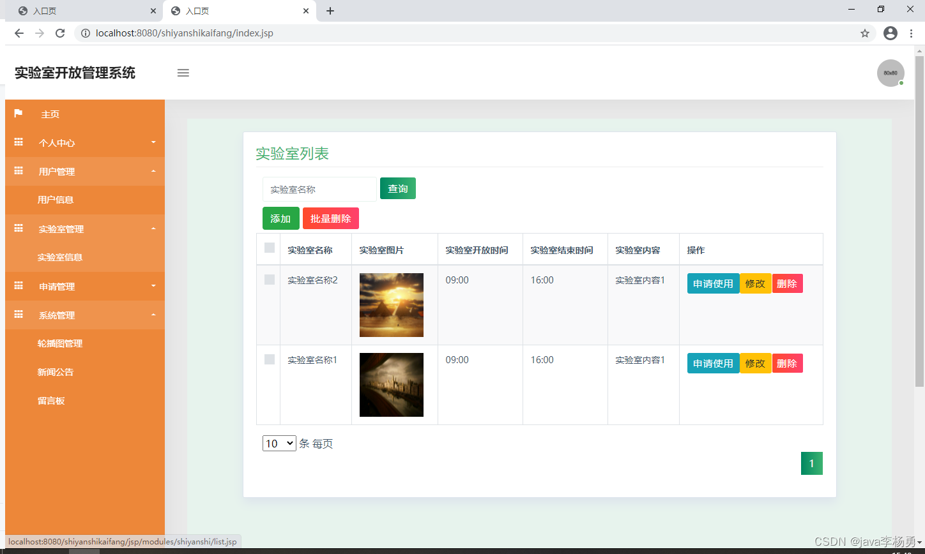Viewport: 925px width, 554px height.
Task: Click the 实验室名称 search input field
Action: point(318,189)
